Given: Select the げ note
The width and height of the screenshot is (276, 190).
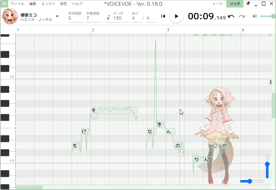Looking at the screenshot, I should pyautogui.click(x=86, y=131).
